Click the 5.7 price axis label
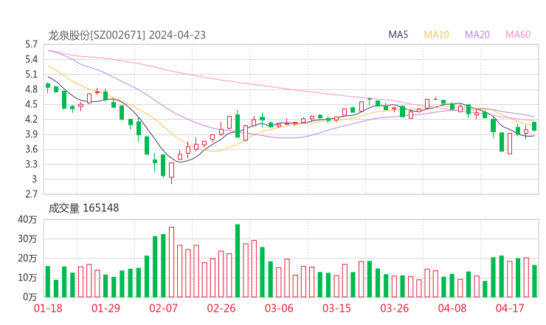 [31, 44]
